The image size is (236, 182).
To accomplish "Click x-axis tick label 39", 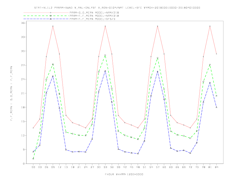I will [x=118, y=167].
